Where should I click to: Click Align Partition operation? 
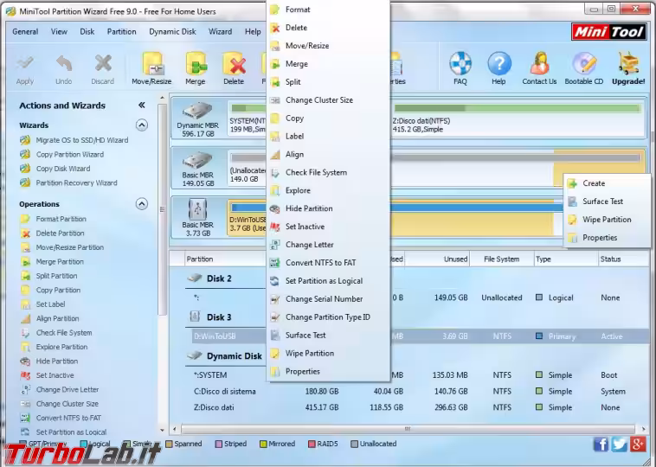point(49,318)
